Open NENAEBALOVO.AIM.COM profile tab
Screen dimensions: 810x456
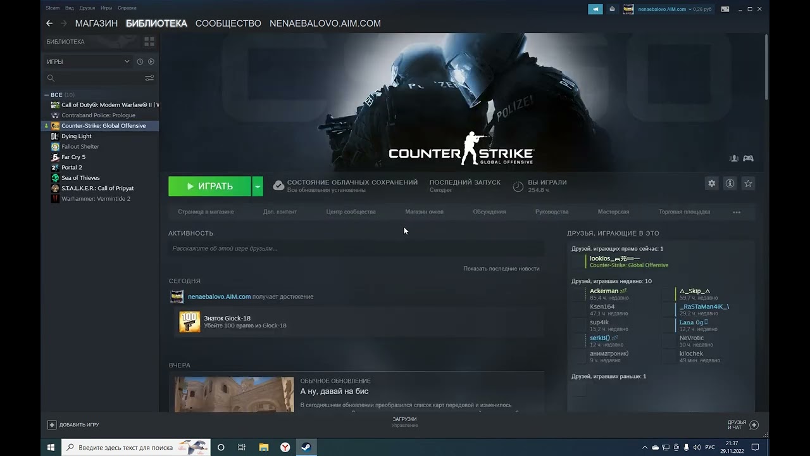point(325,23)
